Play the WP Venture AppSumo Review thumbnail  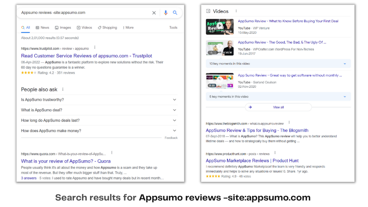220,27
